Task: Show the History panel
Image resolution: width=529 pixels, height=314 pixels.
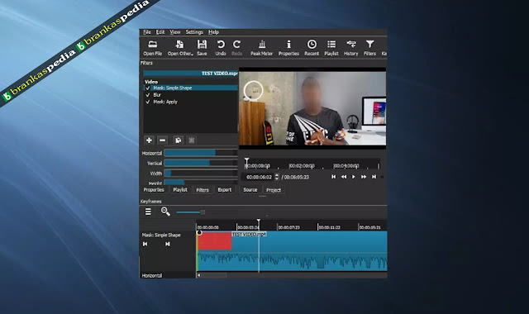Action: (350, 48)
